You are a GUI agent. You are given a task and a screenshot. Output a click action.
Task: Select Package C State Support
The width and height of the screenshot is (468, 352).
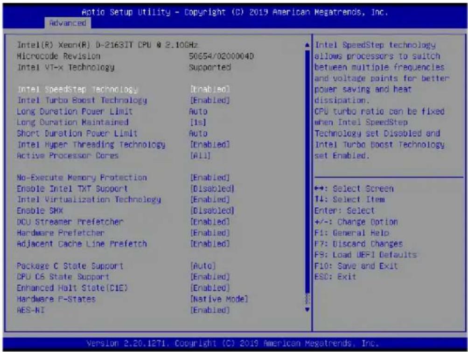[70, 266]
